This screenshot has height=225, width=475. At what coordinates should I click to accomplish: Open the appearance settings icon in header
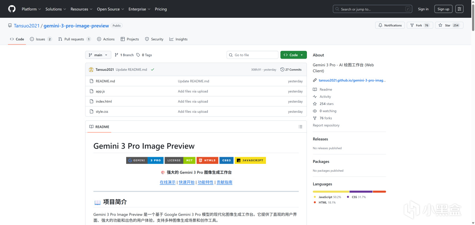click(459, 9)
